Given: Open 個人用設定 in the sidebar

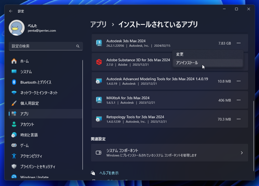Looking at the screenshot, I should click(46, 103).
